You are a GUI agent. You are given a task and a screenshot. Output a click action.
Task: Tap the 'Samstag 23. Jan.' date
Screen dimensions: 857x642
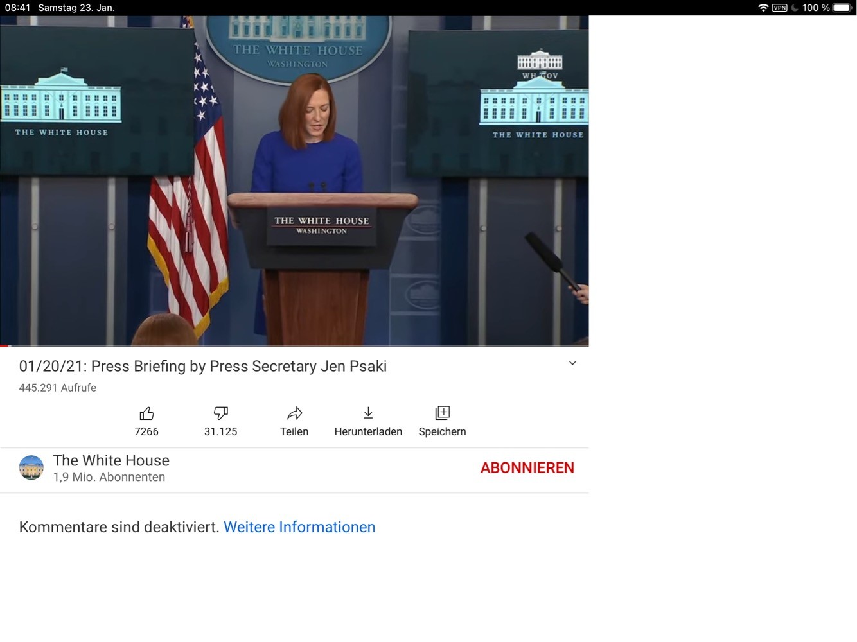[76, 8]
